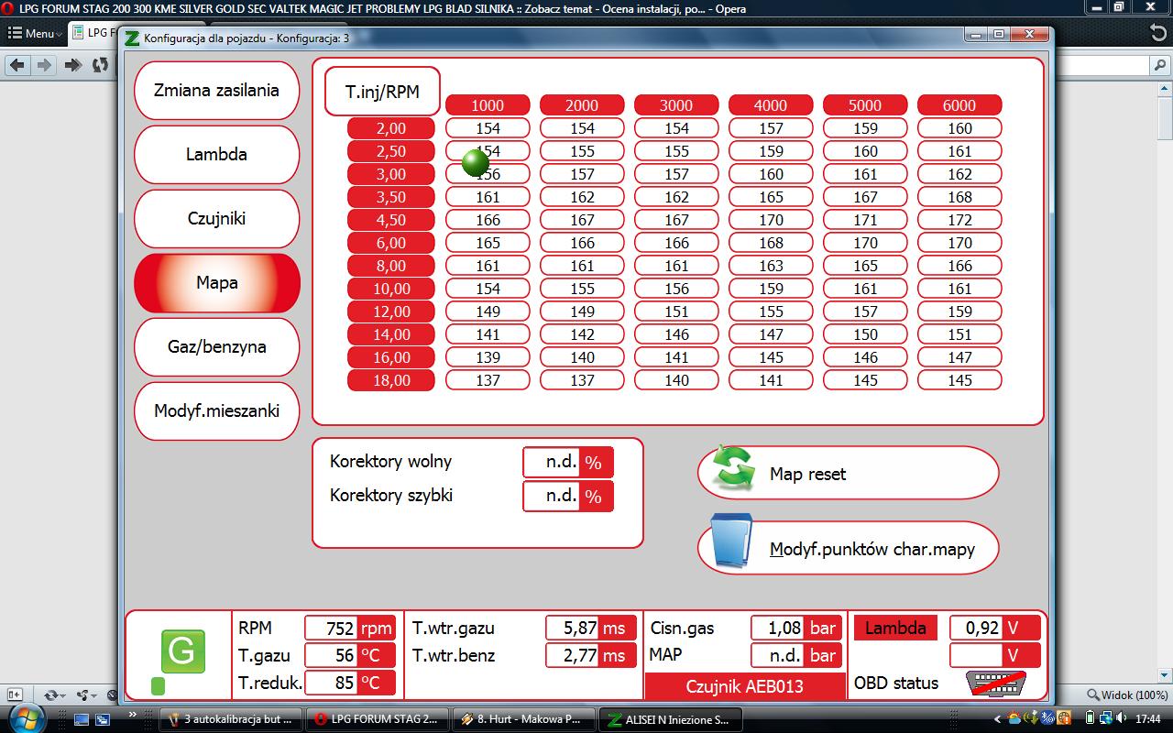
Task: Click the Czujnik AEB013 bar
Action: click(745, 685)
